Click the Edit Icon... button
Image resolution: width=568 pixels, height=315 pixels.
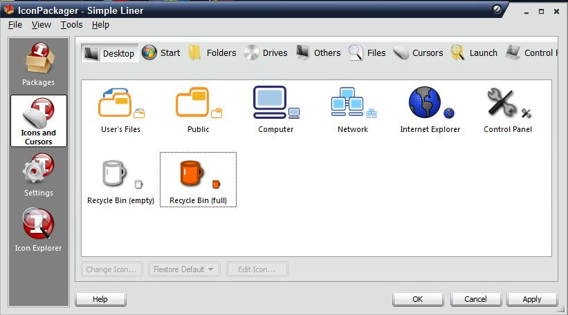tap(257, 269)
